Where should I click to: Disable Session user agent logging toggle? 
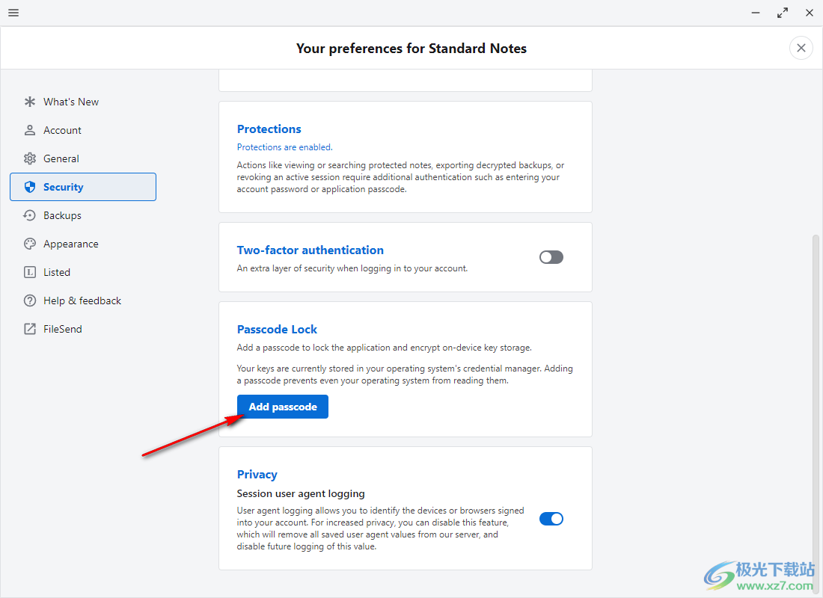[x=551, y=519]
